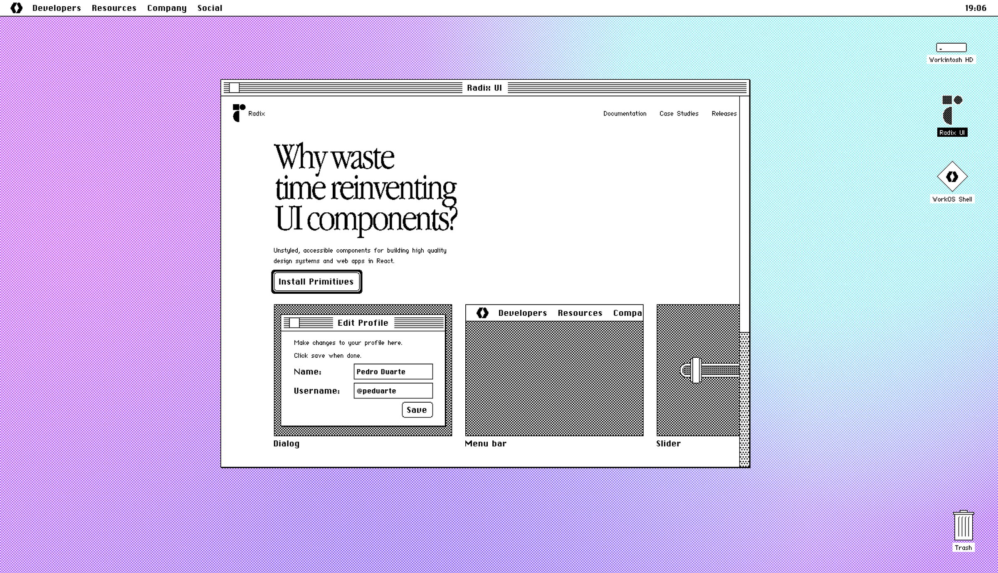Click the Dialog caption below the demo

(x=286, y=443)
